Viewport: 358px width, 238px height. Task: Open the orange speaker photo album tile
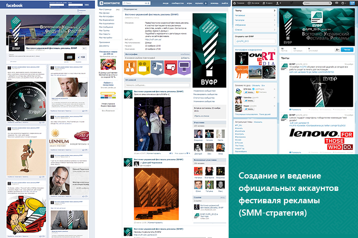130,68
